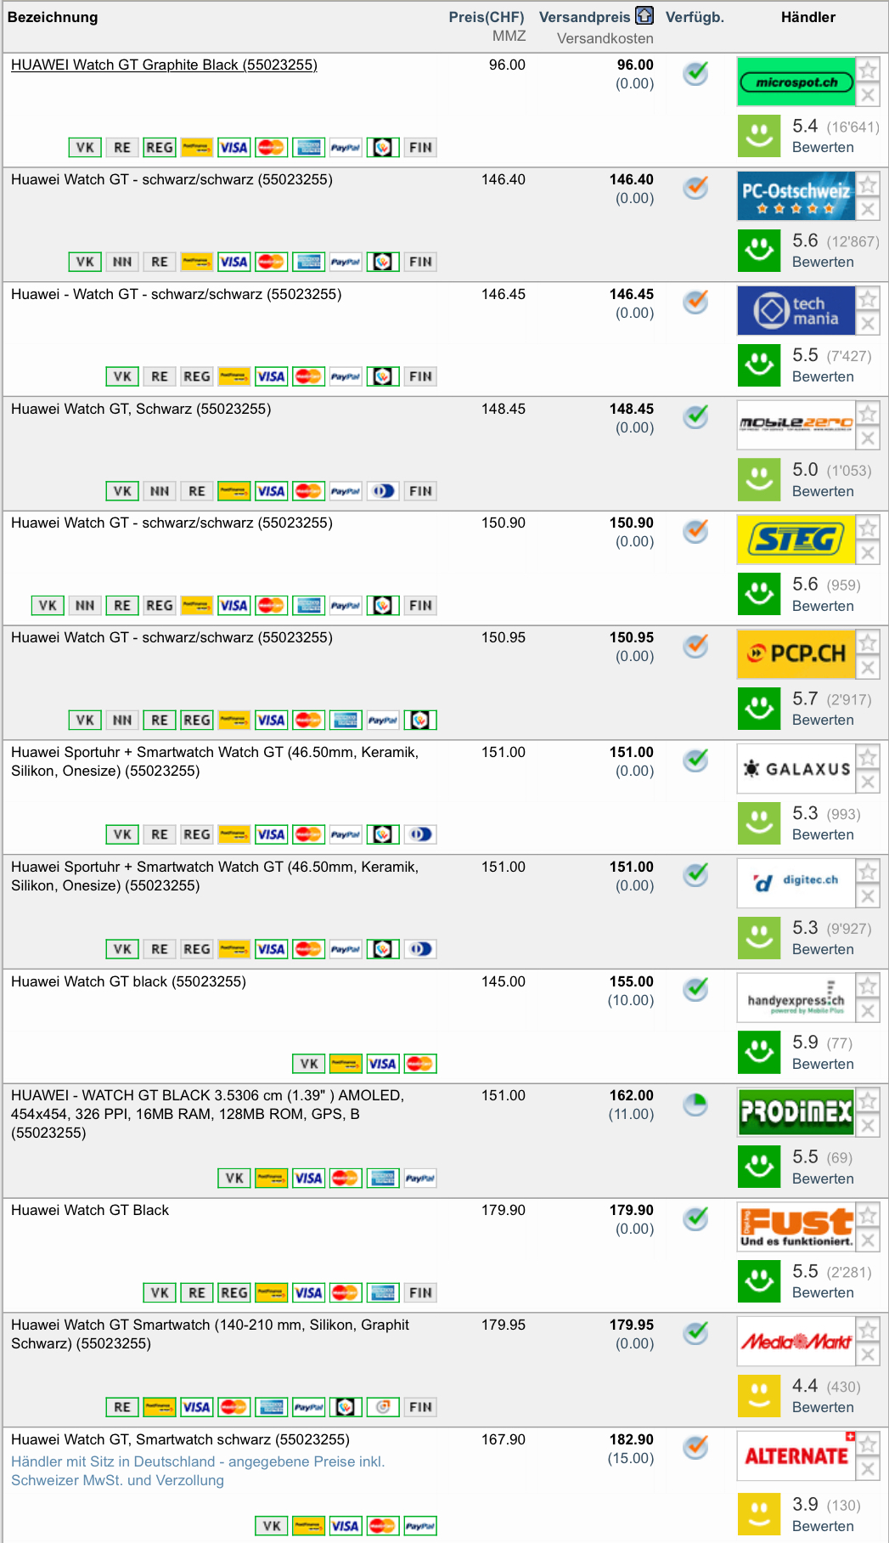Viewport: 889px width, 1543px height.
Task: Open the Alternate merchant logo
Action: [x=796, y=1456]
